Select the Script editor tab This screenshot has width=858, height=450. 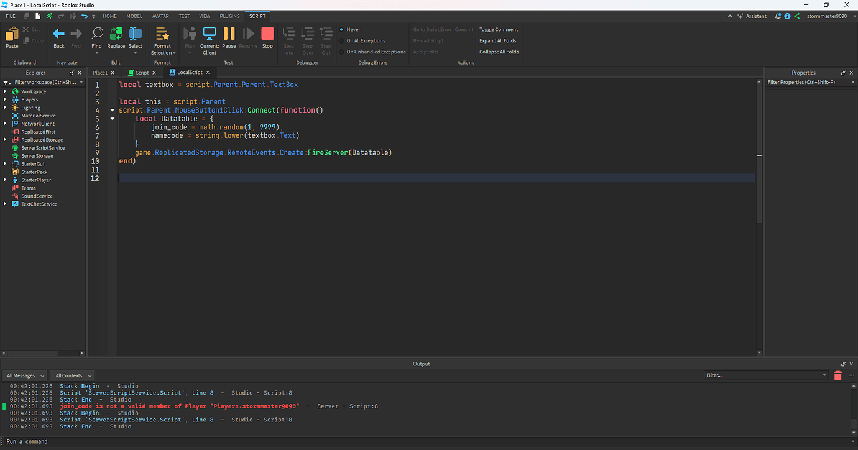142,72
